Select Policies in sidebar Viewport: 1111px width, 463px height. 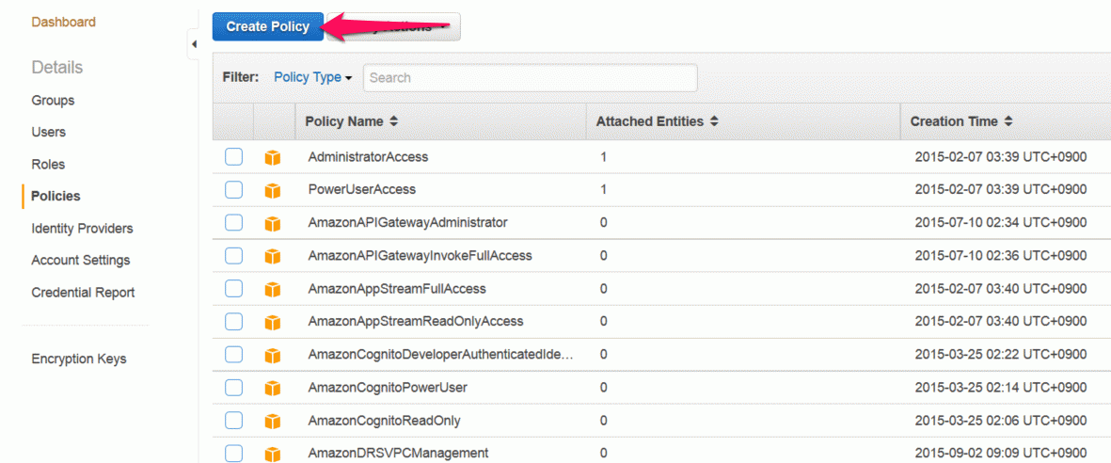click(56, 196)
